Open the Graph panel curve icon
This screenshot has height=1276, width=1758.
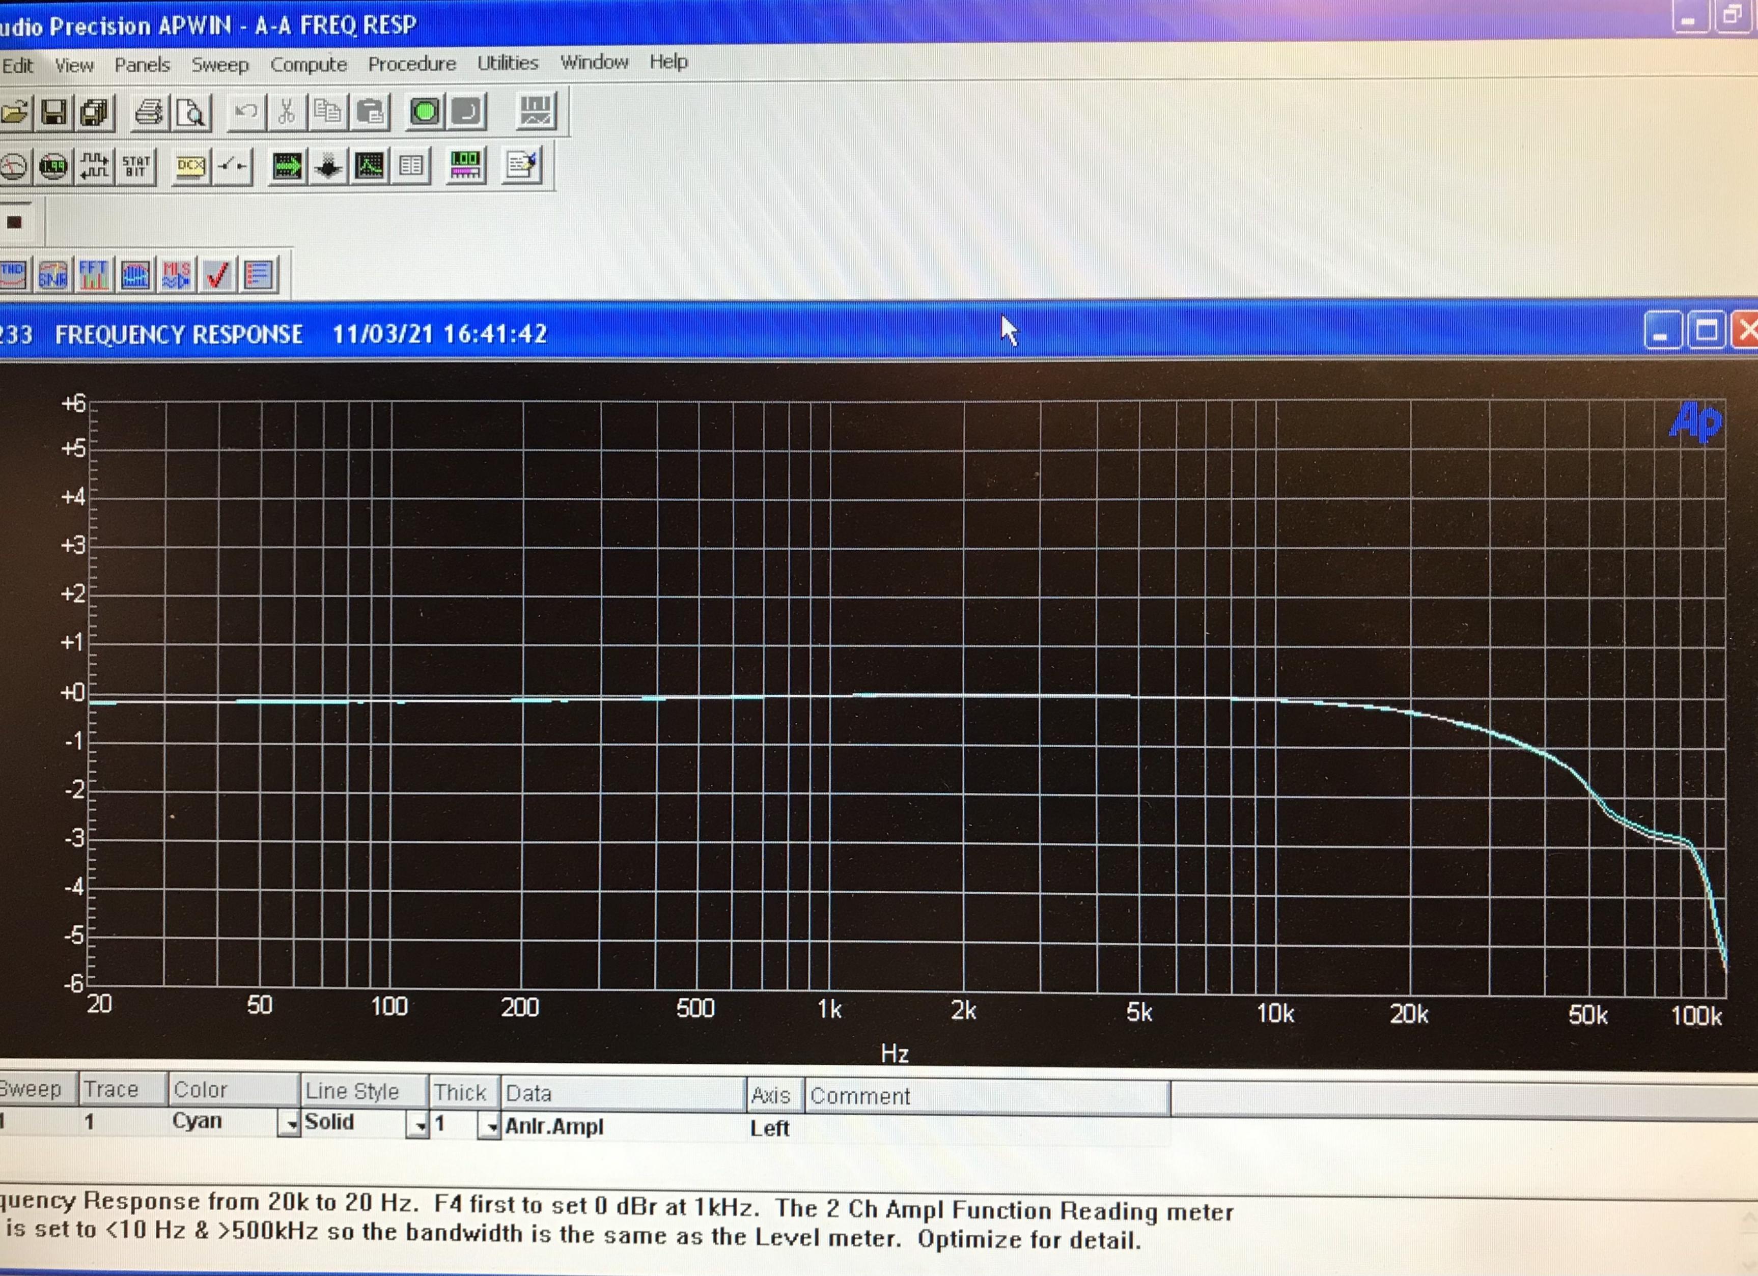[x=370, y=166]
